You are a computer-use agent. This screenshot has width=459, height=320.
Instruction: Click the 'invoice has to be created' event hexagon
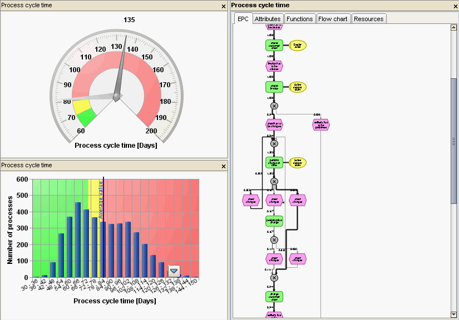click(274, 66)
